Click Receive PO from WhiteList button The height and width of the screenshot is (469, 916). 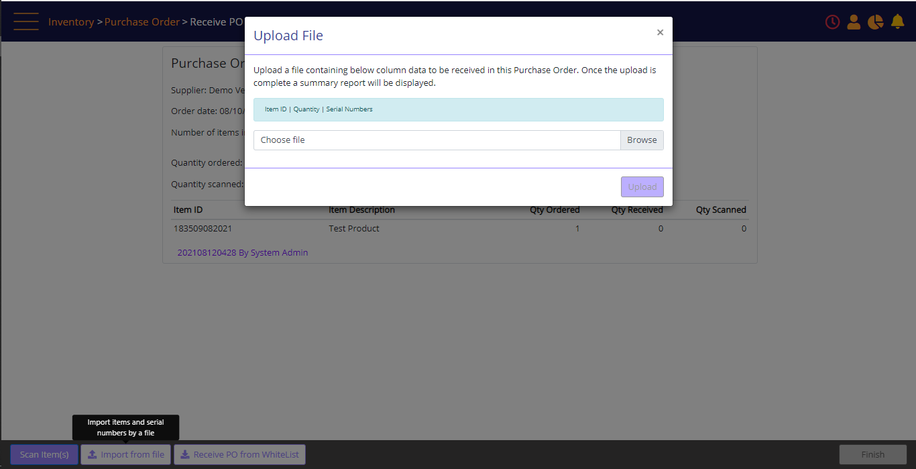pyautogui.click(x=239, y=454)
